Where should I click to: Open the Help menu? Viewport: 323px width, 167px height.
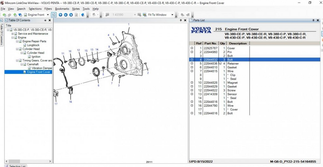coord(95,9)
